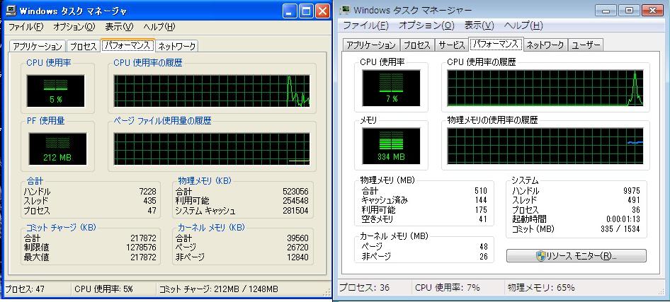The height and width of the screenshot is (302, 670).
Task: Click status bar text プロセス: 36
Action: coord(365,288)
